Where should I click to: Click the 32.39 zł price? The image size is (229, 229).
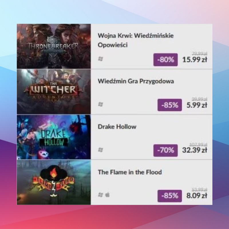[195, 150]
